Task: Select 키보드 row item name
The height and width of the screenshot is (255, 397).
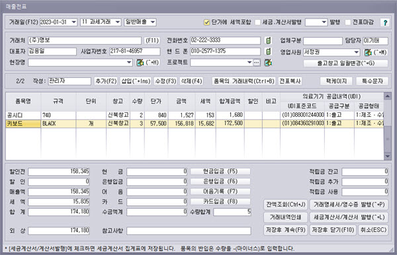Action: click(x=23, y=124)
